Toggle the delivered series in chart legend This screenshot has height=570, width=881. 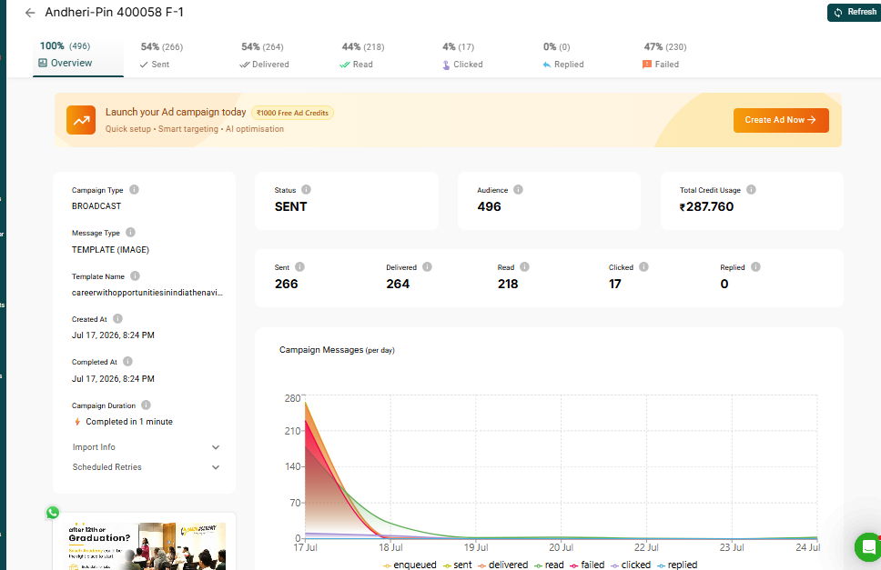coord(503,565)
